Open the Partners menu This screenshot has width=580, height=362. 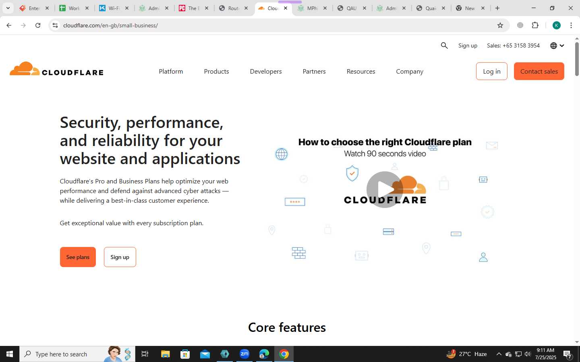point(314,71)
